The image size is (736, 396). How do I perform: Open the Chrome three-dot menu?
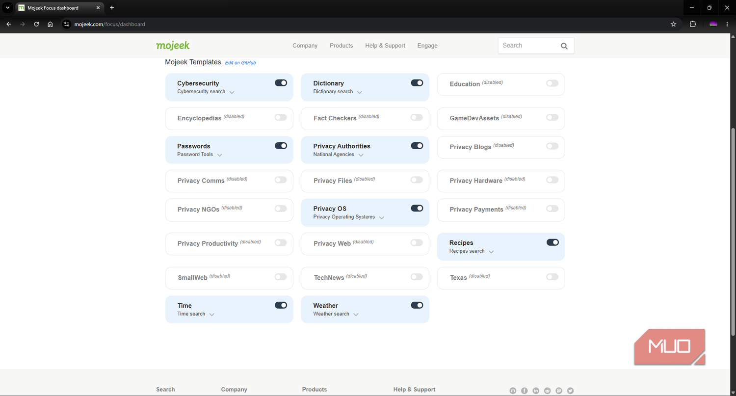click(x=727, y=24)
